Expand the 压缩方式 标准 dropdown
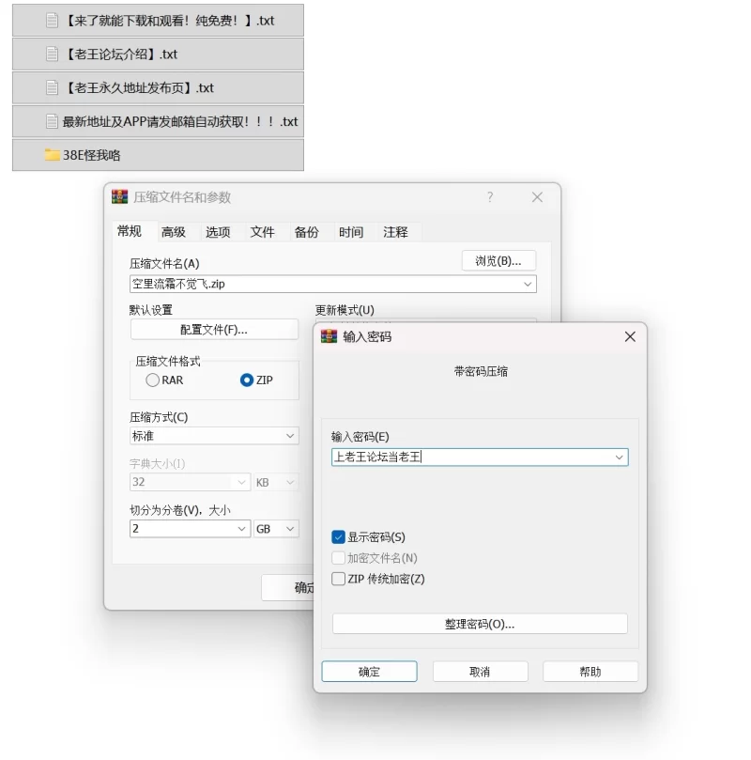Viewport: 751px width, 760px height. pos(214,436)
